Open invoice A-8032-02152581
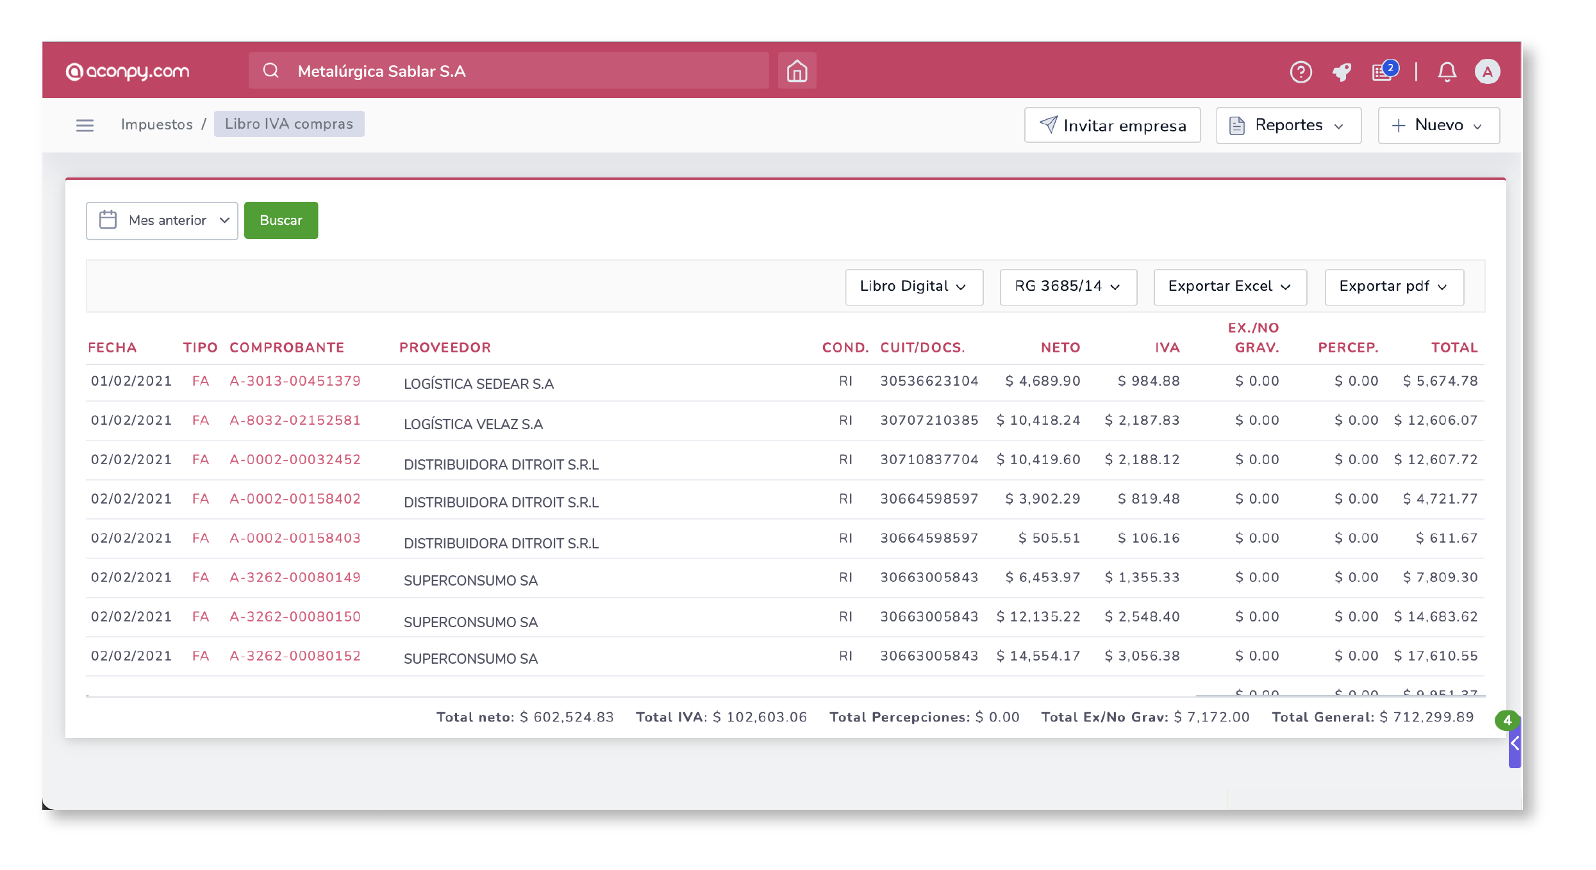This screenshot has height=870, width=1596. [x=295, y=420]
